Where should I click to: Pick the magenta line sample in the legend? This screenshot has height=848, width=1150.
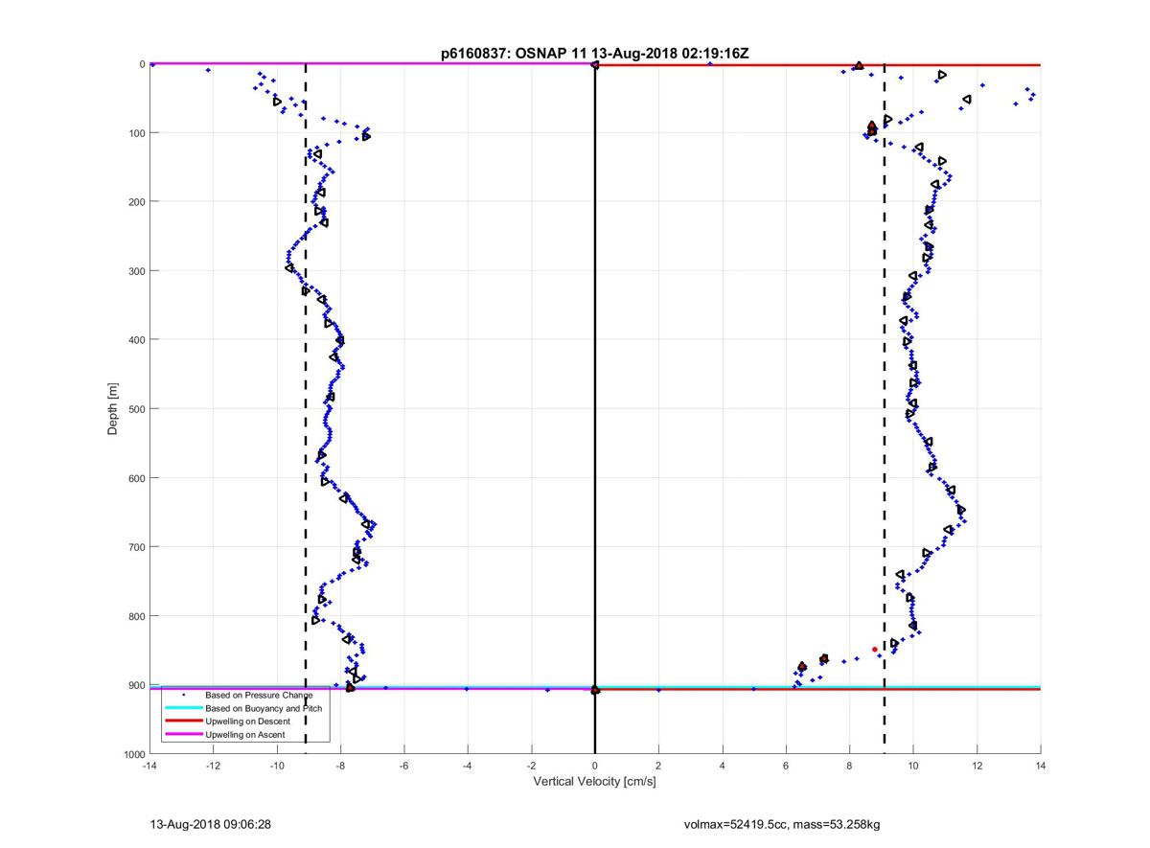point(183,735)
